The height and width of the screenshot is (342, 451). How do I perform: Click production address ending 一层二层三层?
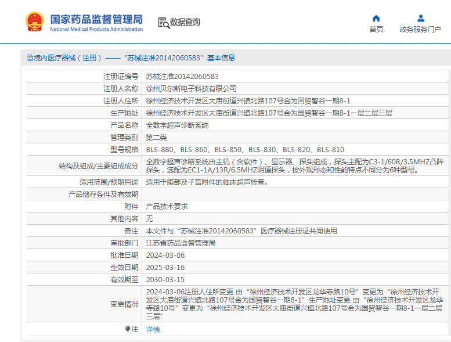click(269, 113)
